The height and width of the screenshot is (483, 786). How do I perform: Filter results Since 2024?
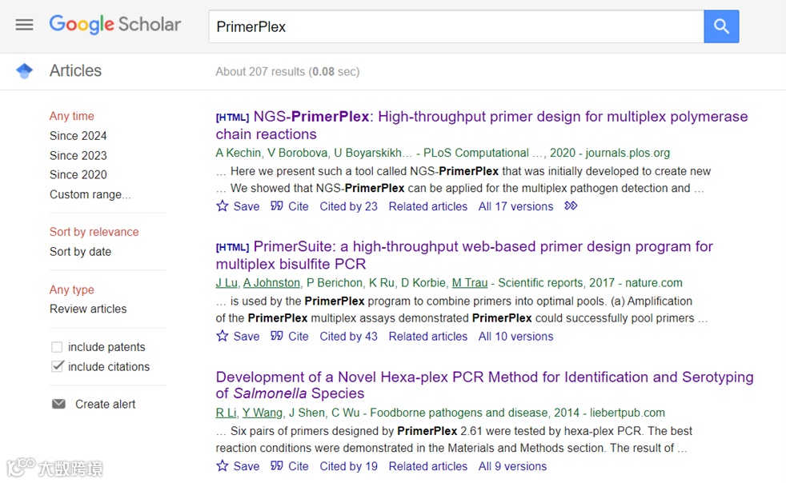(x=78, y=136)
